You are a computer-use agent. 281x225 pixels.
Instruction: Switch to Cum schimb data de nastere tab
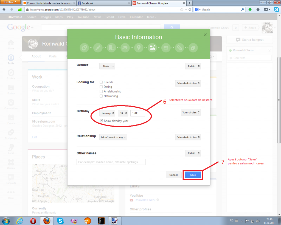49,3
